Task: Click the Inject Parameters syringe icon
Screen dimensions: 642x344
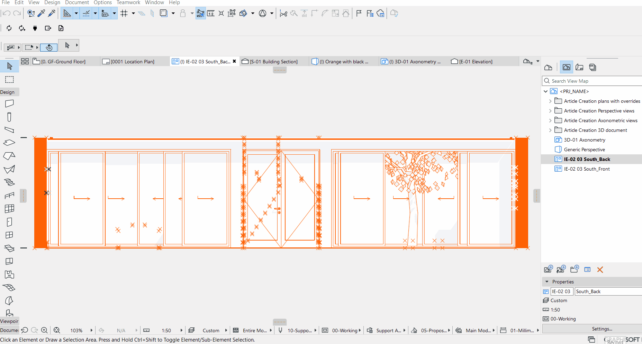Action: (52, 13)
